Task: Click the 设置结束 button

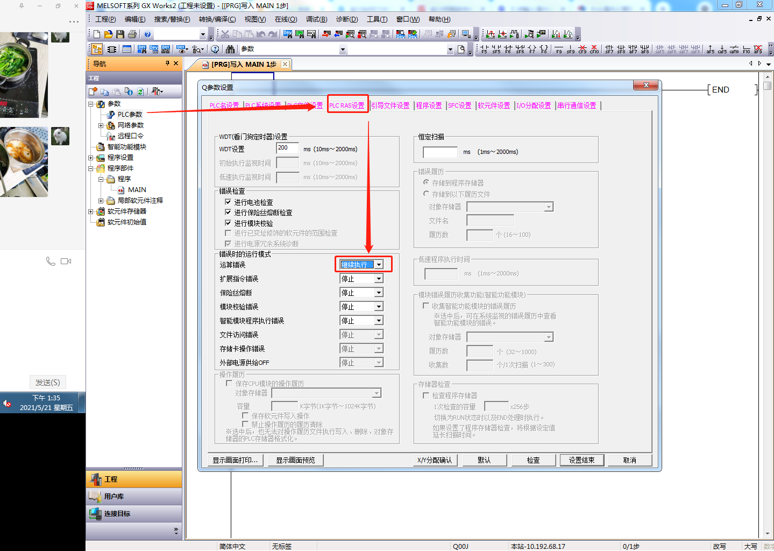Action: tap(581, 460)
